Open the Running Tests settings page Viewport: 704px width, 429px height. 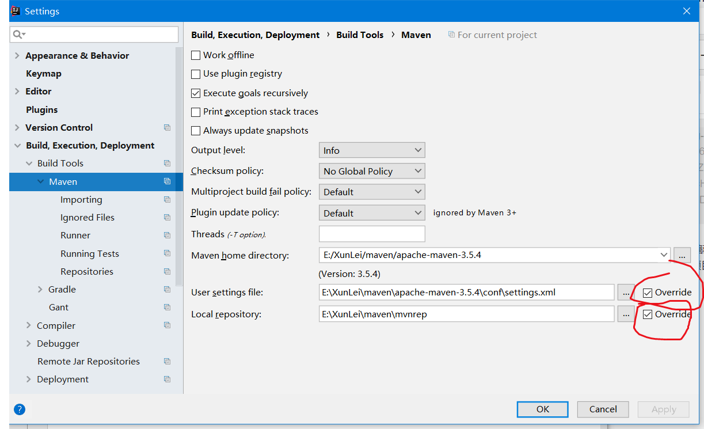[x=90, y=253]
